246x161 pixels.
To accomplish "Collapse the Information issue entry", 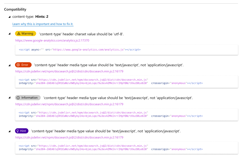I will [9, 98].
